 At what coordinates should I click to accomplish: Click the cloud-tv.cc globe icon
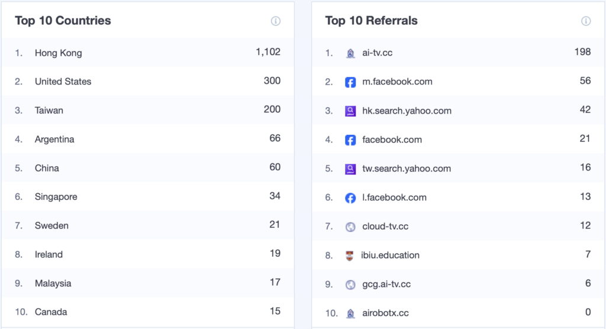350,227
